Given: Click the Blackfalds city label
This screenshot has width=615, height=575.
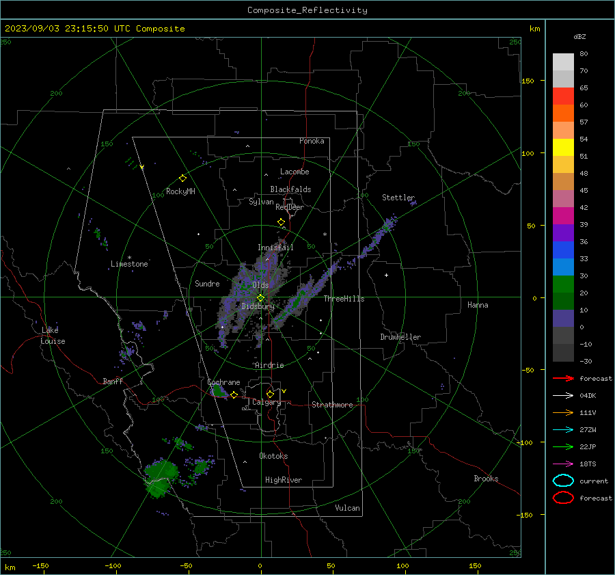Looking at the screenshot, I should [290, 189].
